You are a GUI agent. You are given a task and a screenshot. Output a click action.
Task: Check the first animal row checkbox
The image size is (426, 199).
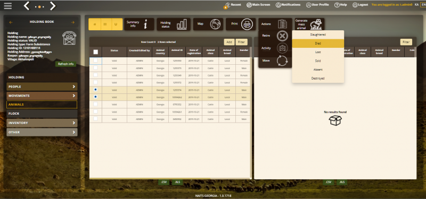(95, 60)
